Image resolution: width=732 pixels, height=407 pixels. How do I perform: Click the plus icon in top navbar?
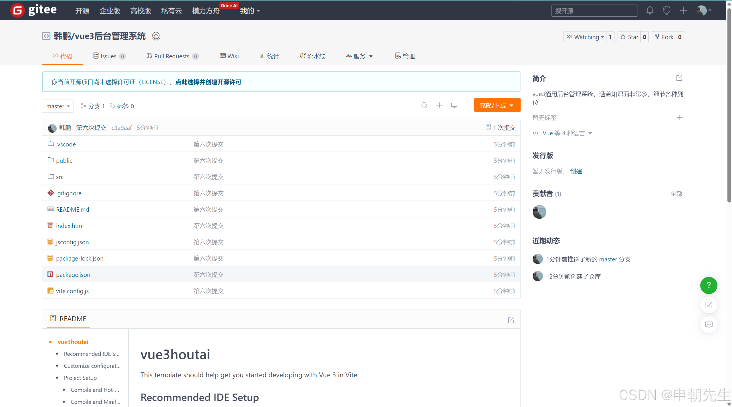[x=683, y=11]
